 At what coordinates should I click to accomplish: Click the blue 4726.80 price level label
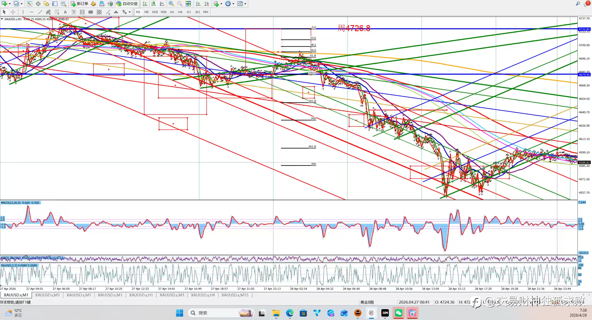click(584, 29)
